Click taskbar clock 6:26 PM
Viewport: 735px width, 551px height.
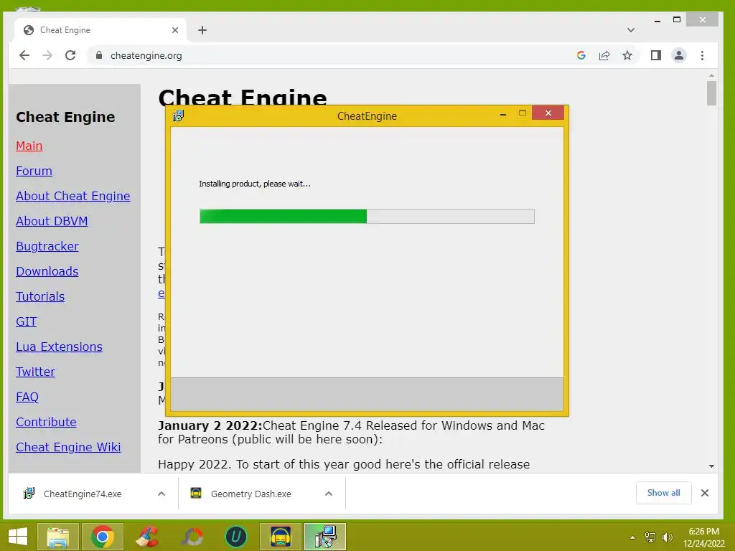pos(703,532)
